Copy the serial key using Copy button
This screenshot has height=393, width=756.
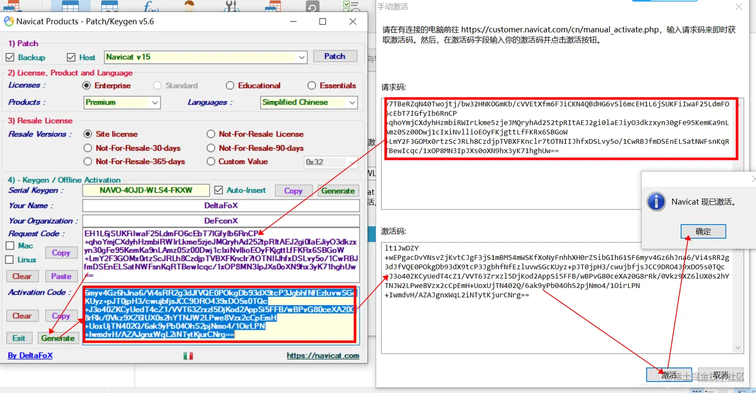293,190
